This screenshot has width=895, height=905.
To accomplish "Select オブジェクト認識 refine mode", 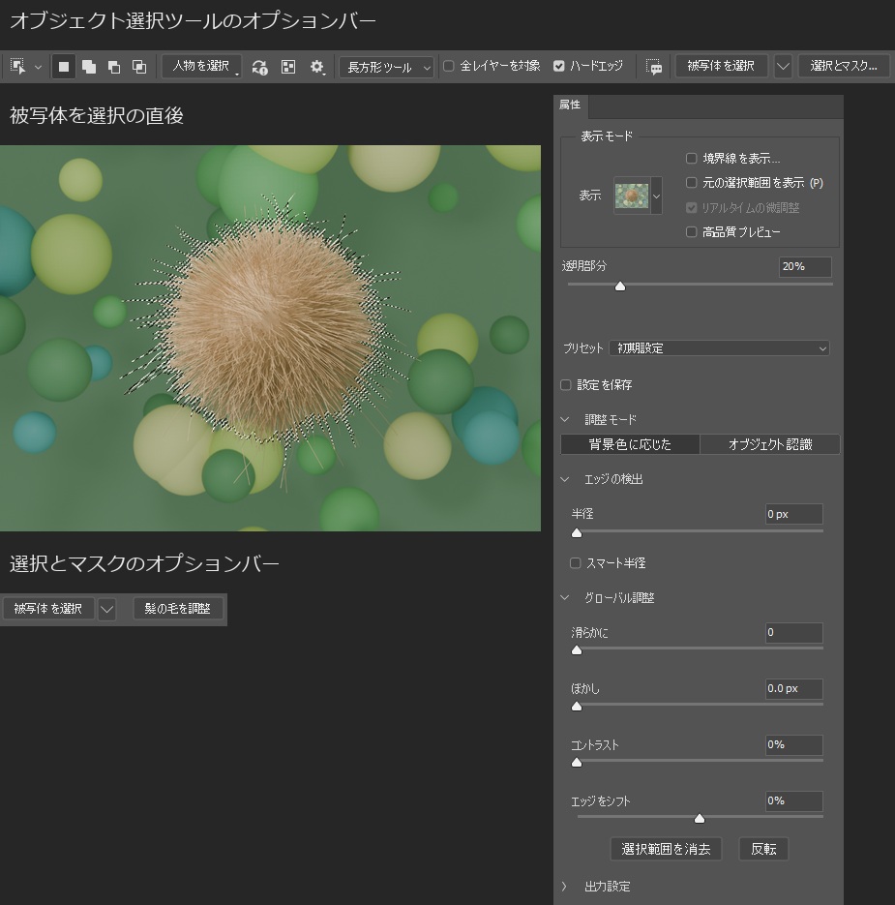I will tap(770, 444).
